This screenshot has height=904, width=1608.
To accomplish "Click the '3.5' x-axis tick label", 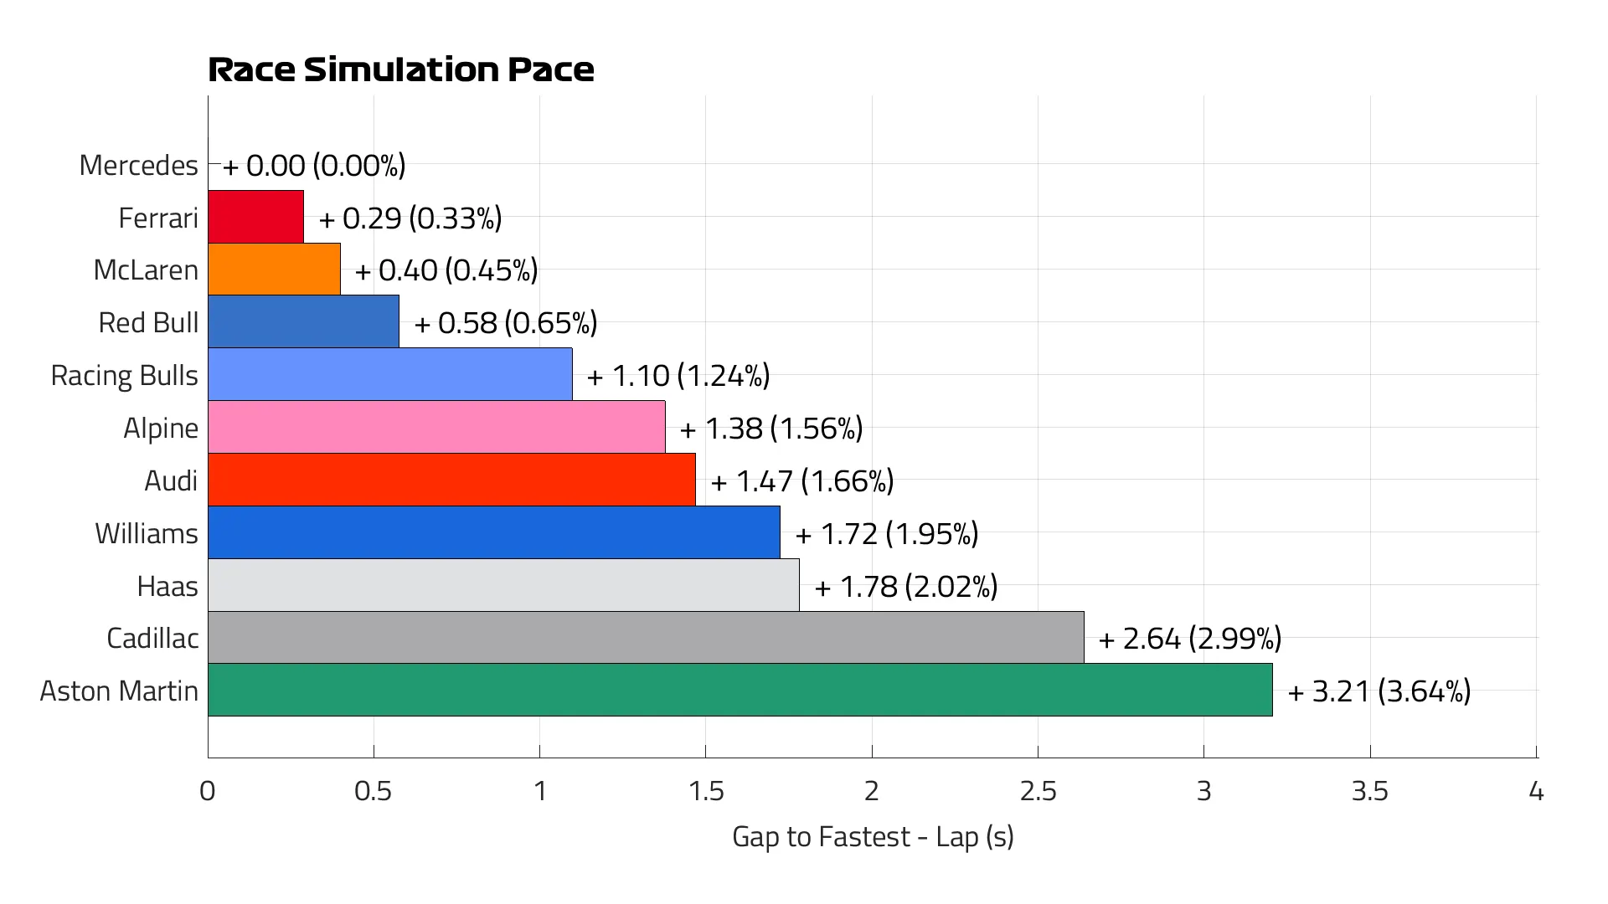I will [1370, 791].
